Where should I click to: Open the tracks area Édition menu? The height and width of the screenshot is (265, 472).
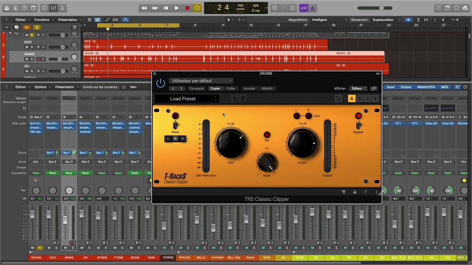(x=22, y=20)
